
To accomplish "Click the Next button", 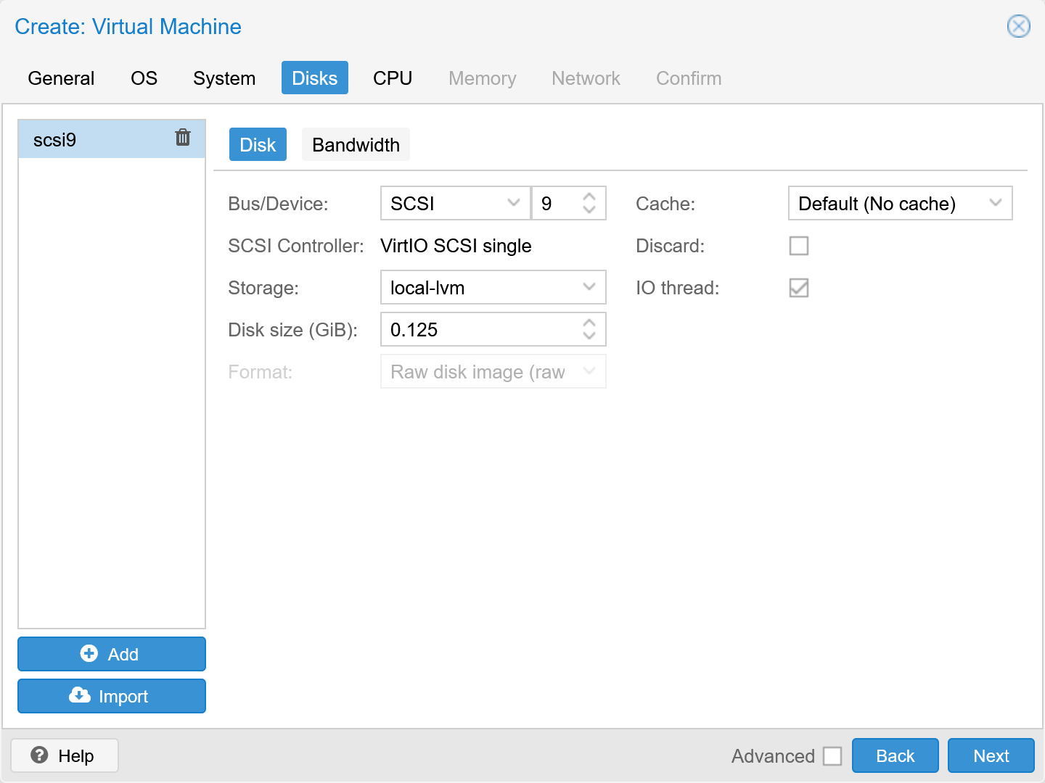I will 991,755.
